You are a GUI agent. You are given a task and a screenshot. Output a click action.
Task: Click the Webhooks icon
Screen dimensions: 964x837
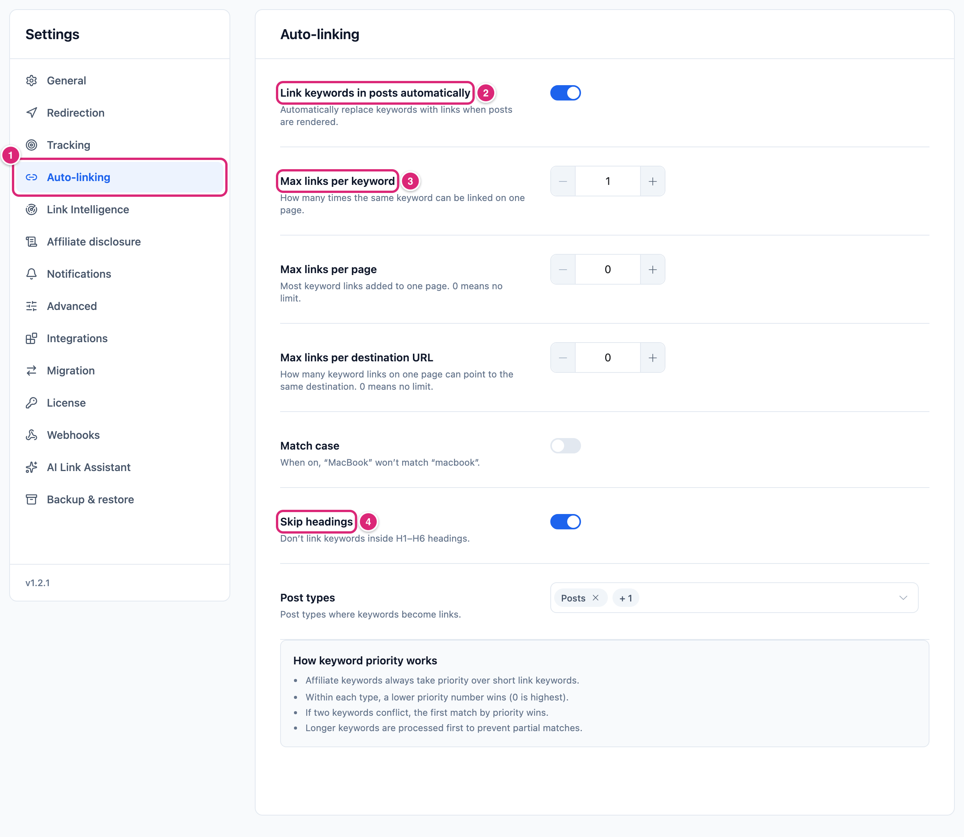[31, 435]
